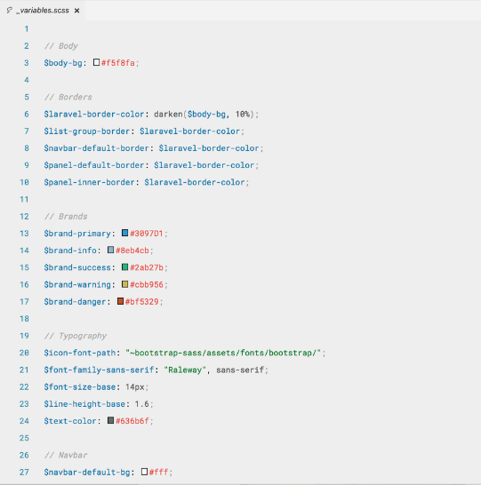Click the #636b6f hex value
This screenshot has width=481, height=485.
[x=132, y=421]
